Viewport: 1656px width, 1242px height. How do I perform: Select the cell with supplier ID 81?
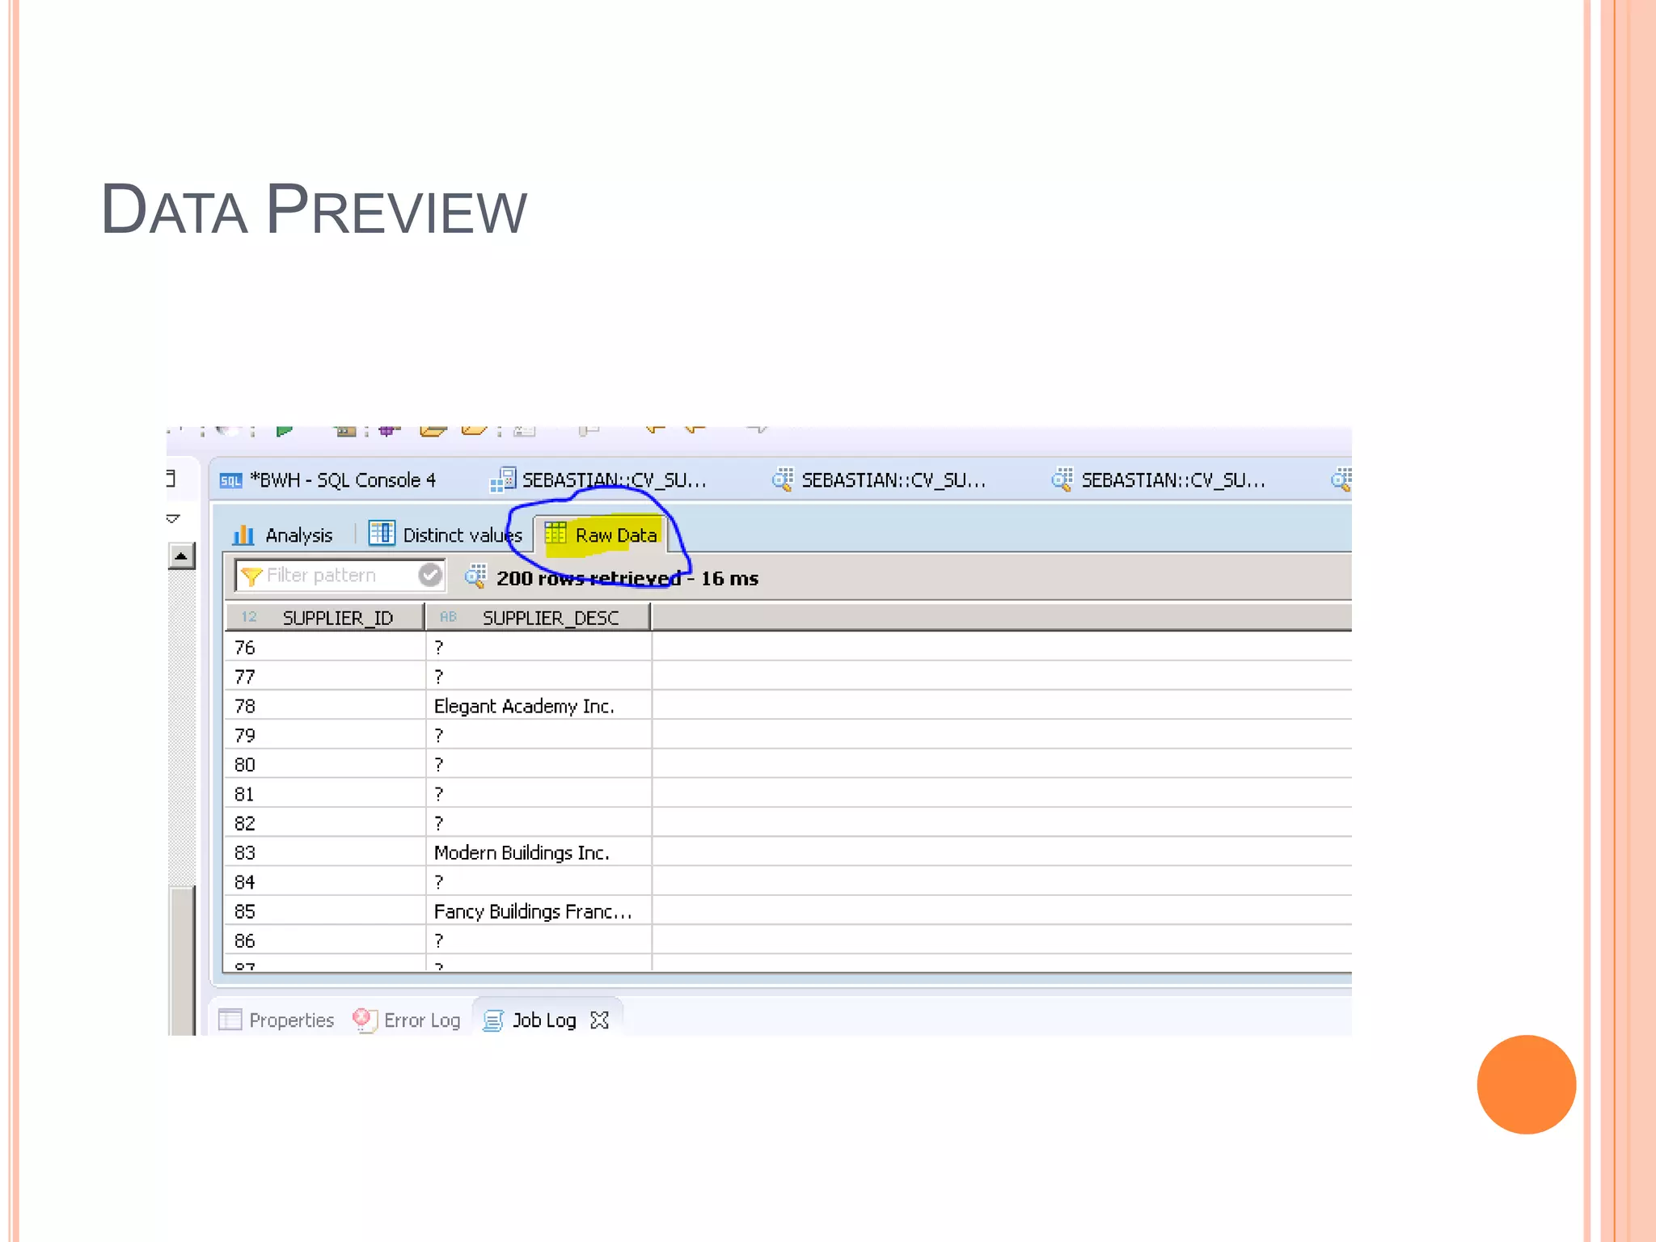325,793
